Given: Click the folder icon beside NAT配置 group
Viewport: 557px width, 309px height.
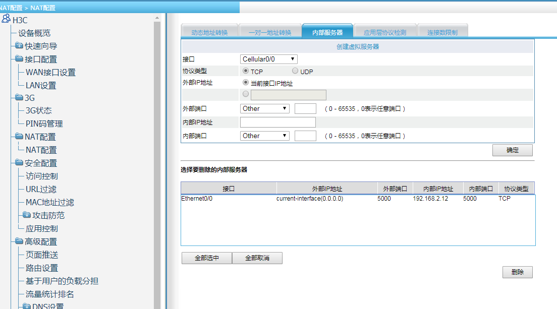Looking at the screenshot, I should coord(19,136).
